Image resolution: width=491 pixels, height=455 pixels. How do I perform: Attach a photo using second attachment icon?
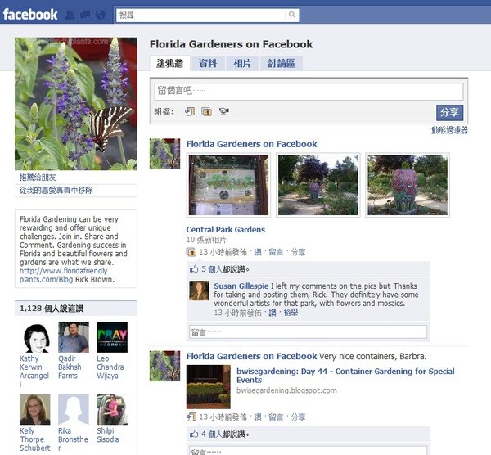click(207, 111)
